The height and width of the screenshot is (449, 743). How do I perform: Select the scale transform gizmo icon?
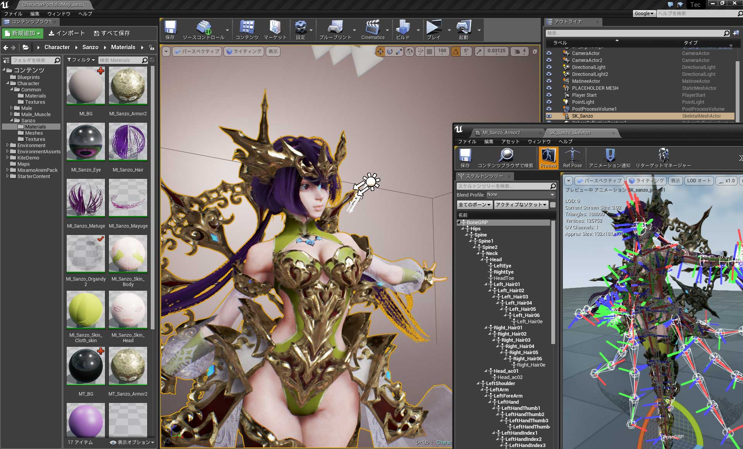tap(399, 51)
